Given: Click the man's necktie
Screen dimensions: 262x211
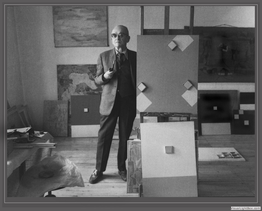Looking at the screenshot, I should tap(120, 59).
